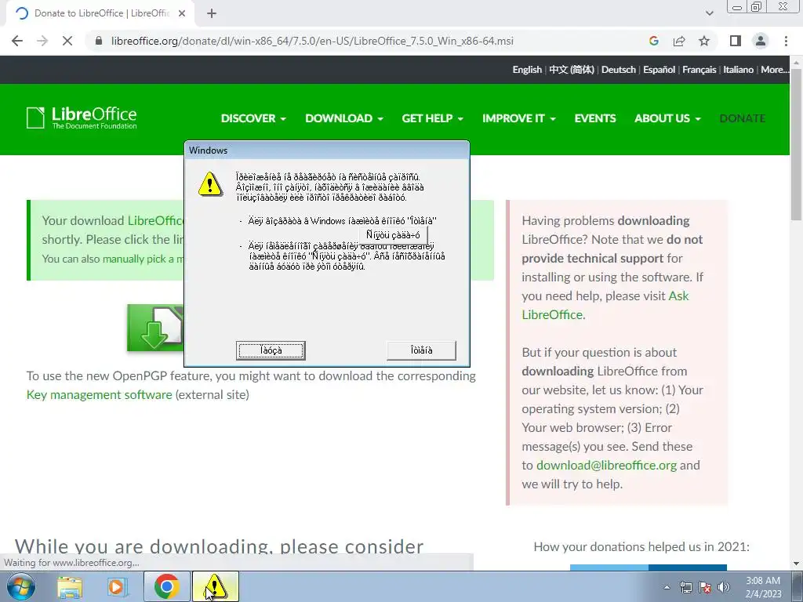Click the Windows dialog title bar
The width and height of the screenshot is (803, 602).
click(x=327, y=150)
